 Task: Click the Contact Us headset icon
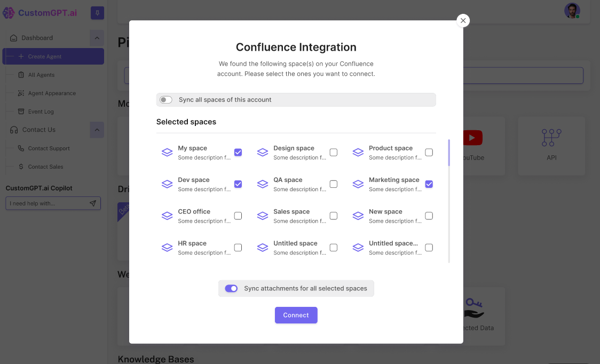click(x=14, y=130)
